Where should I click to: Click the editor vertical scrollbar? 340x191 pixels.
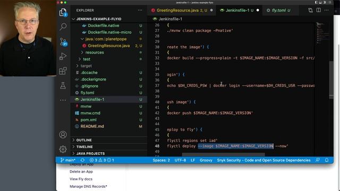(x=331, y=80)
